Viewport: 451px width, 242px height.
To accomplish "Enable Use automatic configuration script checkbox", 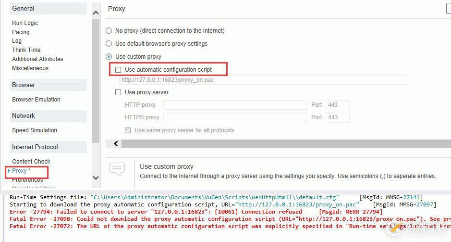I will pos(119,70).
